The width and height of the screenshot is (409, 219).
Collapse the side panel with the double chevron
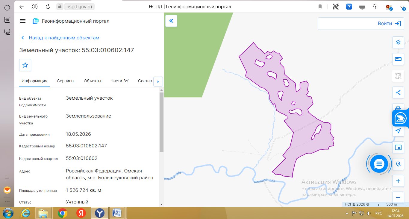tap(171, 21)
